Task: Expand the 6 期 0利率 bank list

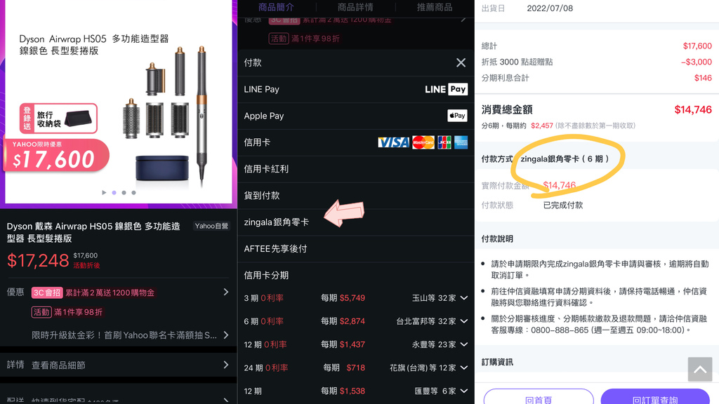Action: [x=464, y=321]
